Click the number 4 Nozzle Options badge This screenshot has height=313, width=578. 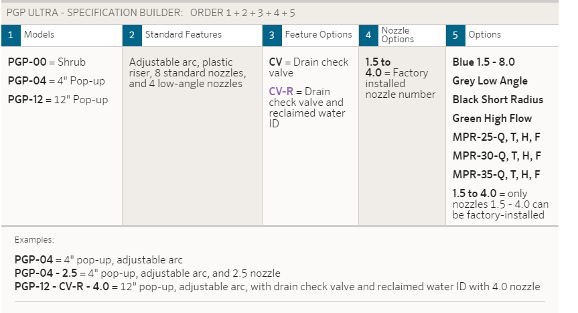368,36
